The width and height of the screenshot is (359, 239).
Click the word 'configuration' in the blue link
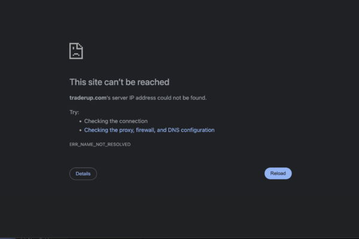pos(197,130)
